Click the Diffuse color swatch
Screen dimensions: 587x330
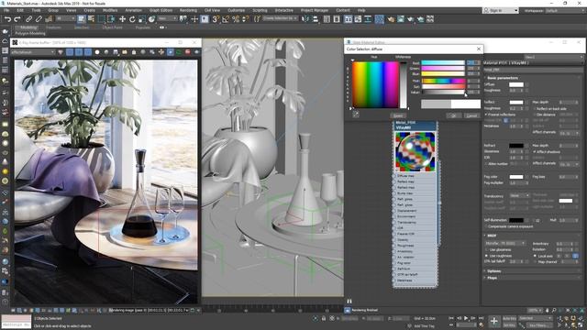coord(515,84)
